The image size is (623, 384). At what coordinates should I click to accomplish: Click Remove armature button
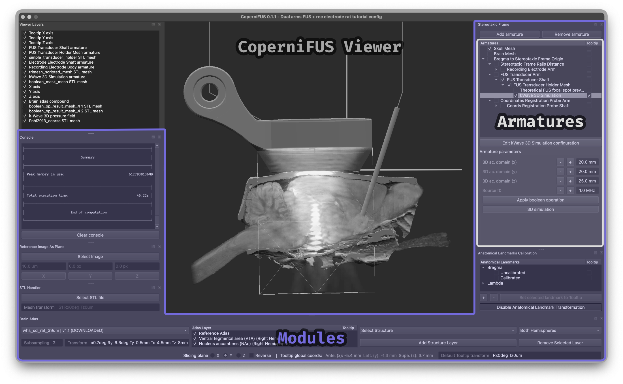[571, 34]
